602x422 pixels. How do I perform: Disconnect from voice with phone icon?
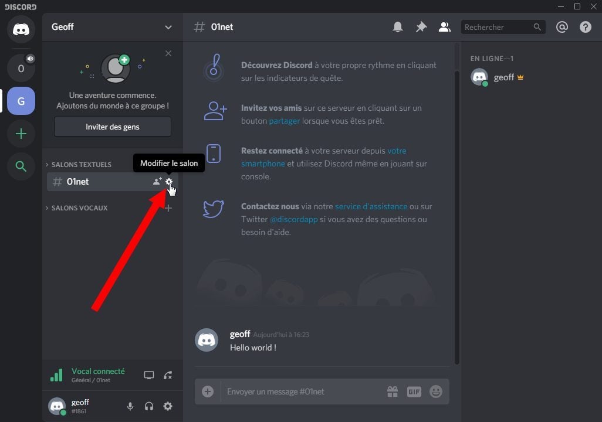168,375
